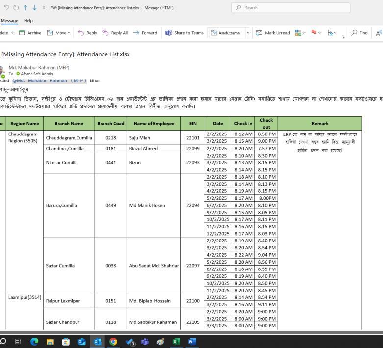383x348 pixels.
Task: Click sender name Md. Mahabur Rahman (MFP)
Action: tap(39, 68)
